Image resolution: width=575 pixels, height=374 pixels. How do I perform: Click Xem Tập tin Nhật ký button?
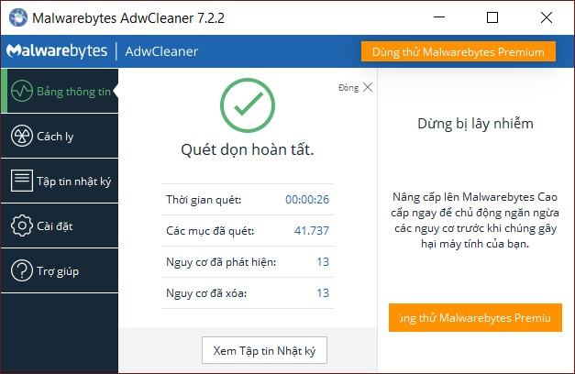(264, 350)
